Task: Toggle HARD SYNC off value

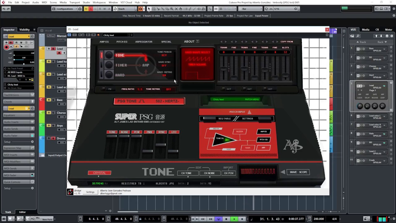Action: tap(164, 65)
